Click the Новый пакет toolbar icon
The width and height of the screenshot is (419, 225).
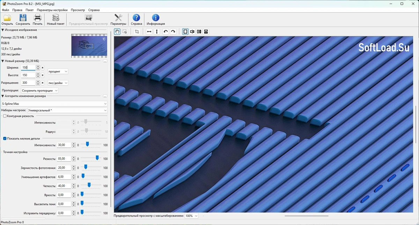(x=56, y=17)
